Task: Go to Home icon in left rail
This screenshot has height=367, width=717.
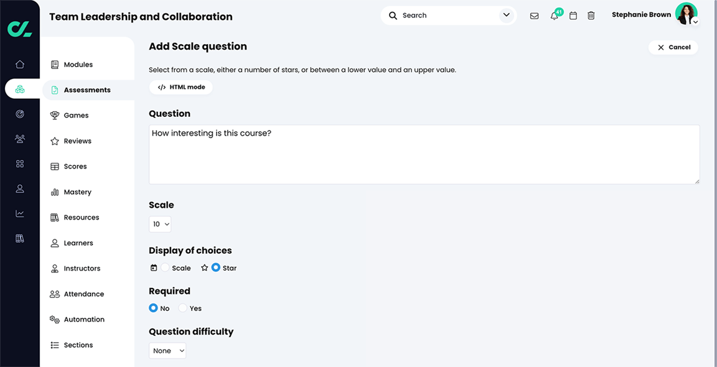Action: click(20, 64)
